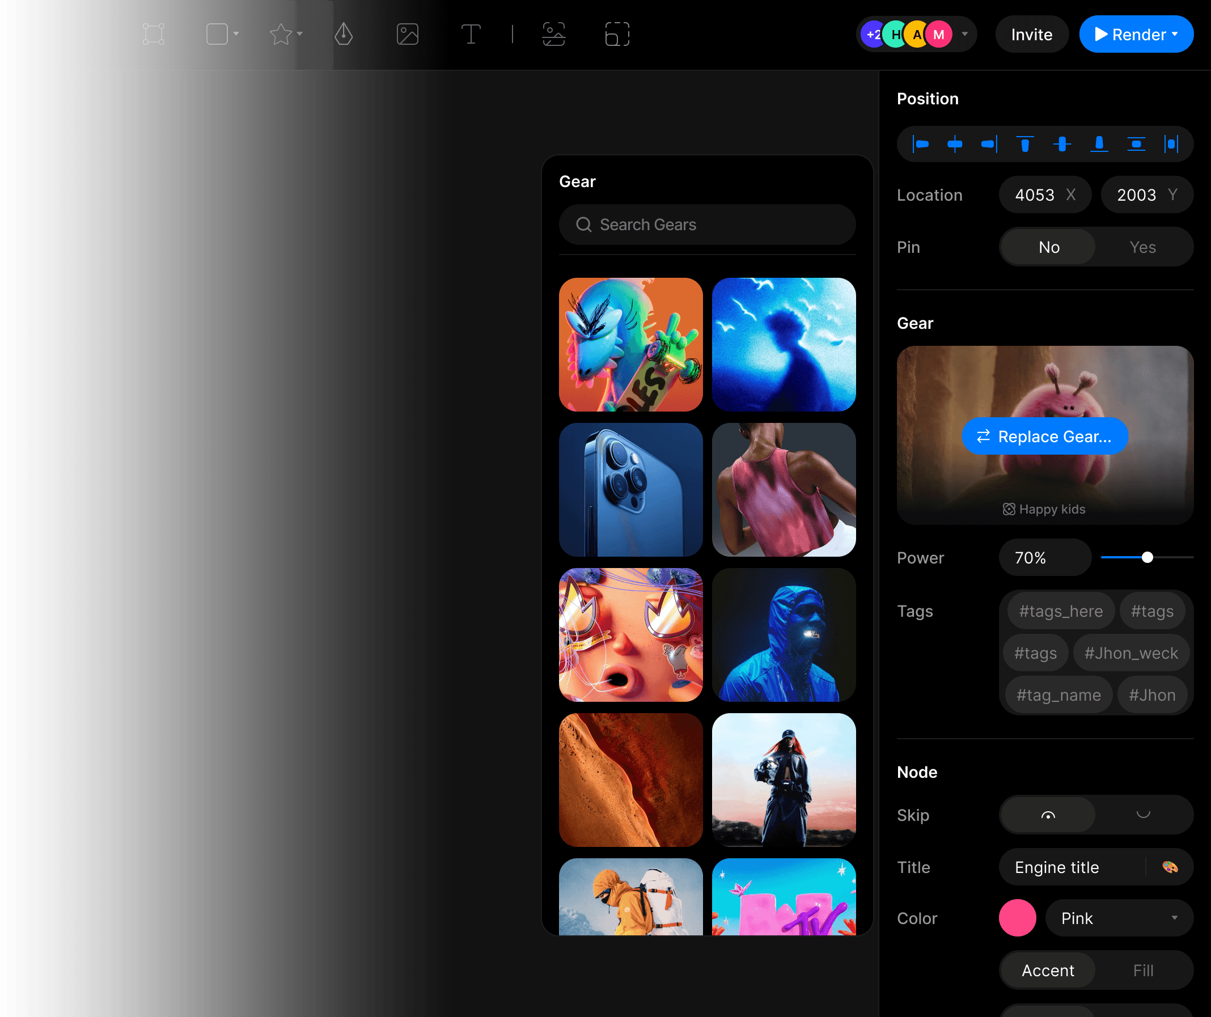Click the align top icon
The height and width of the screenshot is (1017, 1211).
click(x=1024, y=144)
